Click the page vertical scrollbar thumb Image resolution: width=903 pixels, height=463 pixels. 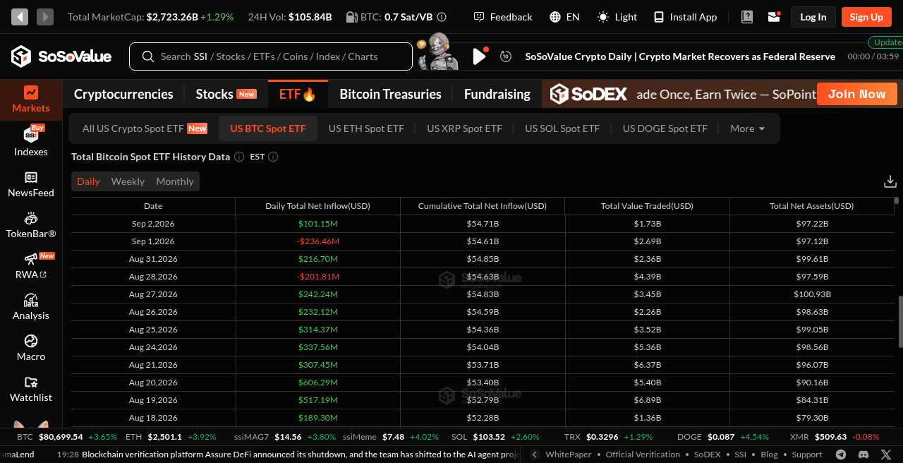coord(899,321)
